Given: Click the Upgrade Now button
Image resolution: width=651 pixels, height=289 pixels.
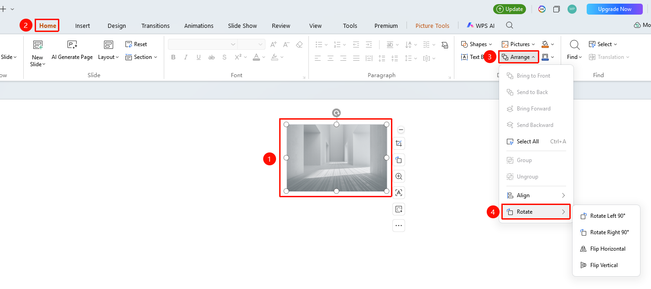Looking at the screenshot, I should click(x=615, y=9).
